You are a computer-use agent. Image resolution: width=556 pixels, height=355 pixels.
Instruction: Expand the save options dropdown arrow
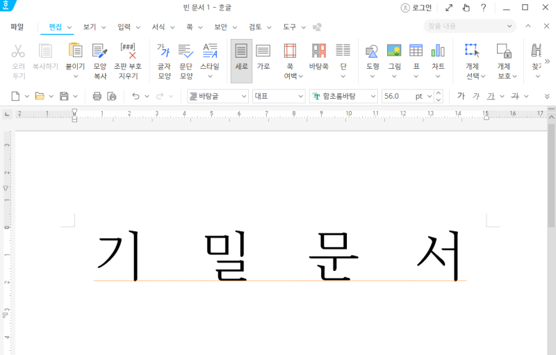point(75,96)
